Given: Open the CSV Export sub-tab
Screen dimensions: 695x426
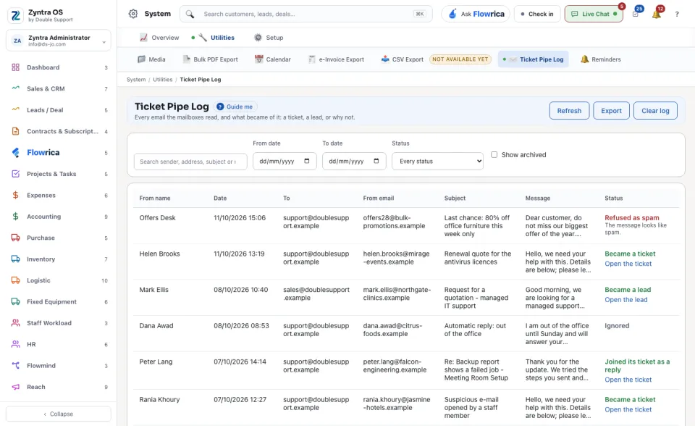Looking at the screenshot, I should tap(403, 59).
